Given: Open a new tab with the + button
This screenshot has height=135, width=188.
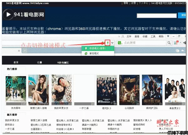Looking at the screenshot, I should point(25,51).
